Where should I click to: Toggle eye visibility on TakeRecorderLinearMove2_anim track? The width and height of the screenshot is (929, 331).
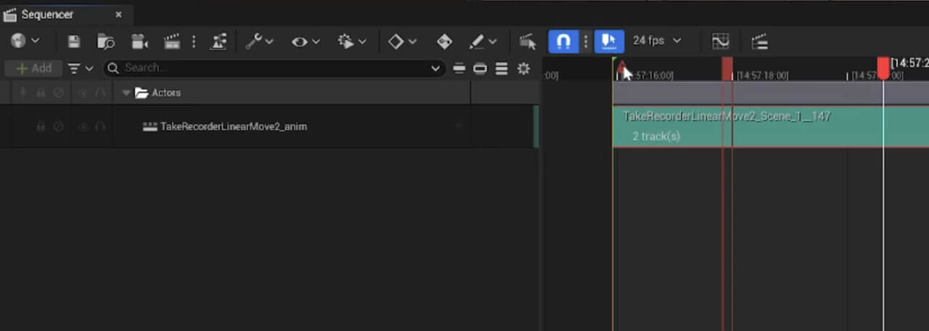(83, 127)
